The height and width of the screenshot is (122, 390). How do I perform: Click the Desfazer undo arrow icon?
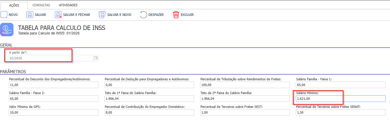click(144, 15)
